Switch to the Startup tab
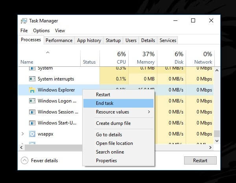Image resolution: width=236 pixels, height=183 pixels. tap(113, 40)
